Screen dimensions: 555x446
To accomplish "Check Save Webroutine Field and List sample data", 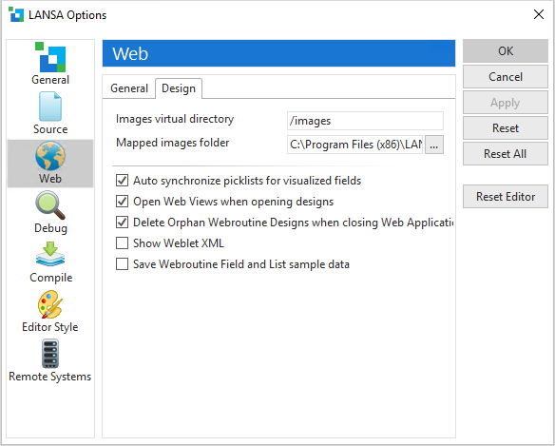I will [x=122, y=264].
